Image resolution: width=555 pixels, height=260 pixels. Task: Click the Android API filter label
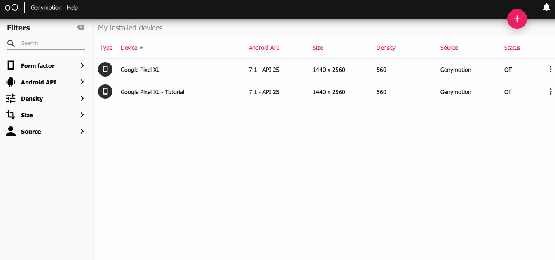pyautogui.click(x=39, y=82)
